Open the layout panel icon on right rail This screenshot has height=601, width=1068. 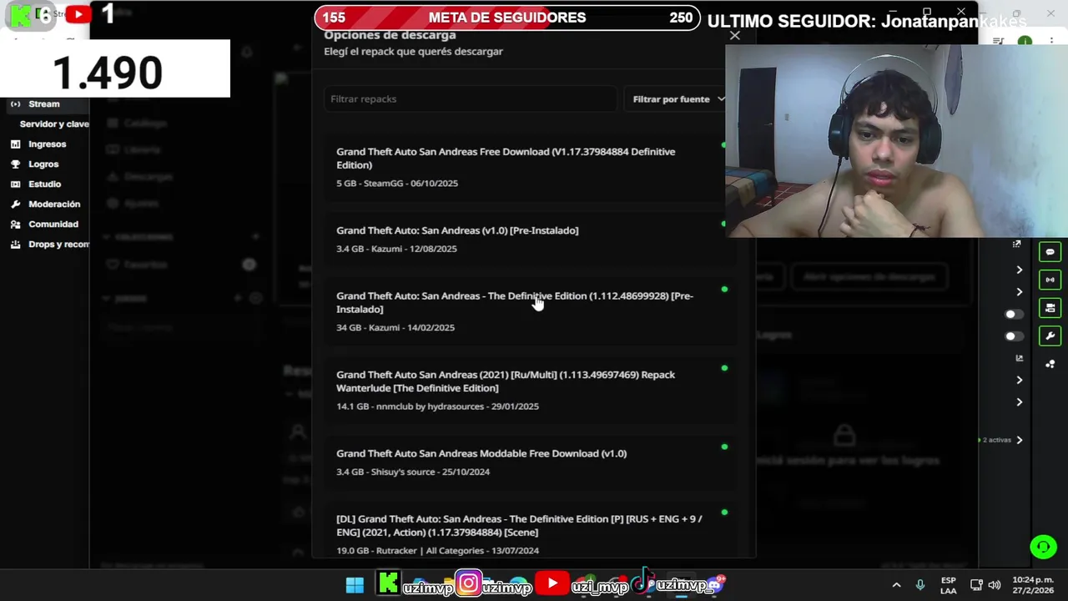click(1050, 308)
